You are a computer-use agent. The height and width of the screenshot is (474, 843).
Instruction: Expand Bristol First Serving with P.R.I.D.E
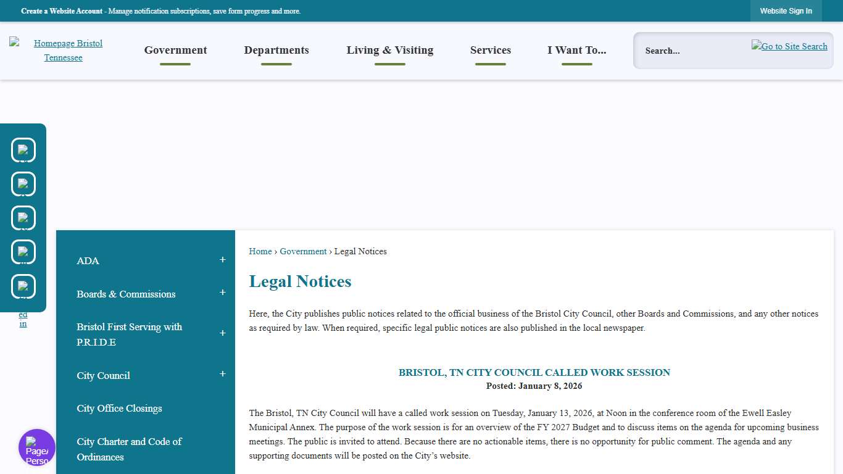point(222,333)
